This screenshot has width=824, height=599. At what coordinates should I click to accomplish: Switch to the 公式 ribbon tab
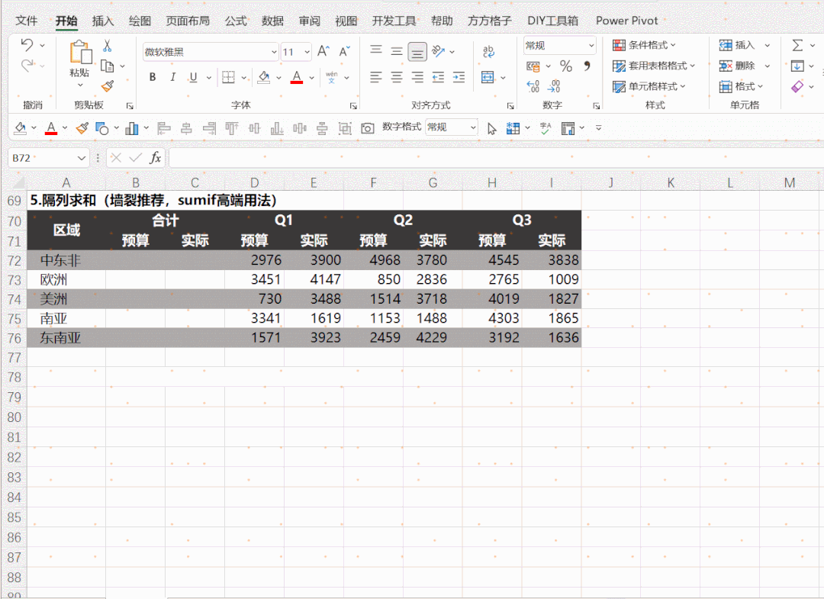click(x=236, y=21)
